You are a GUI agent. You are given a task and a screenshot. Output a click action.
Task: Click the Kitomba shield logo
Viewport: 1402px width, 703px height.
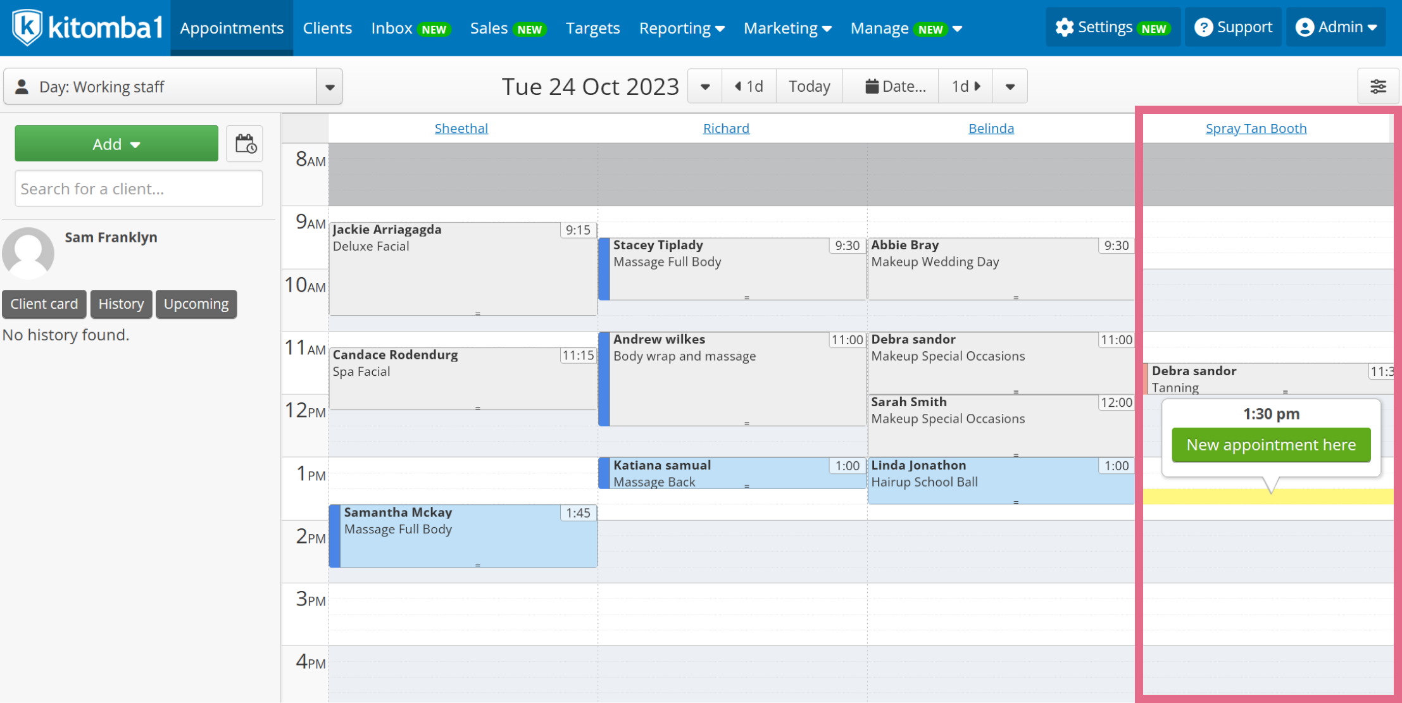coord(27,27)
